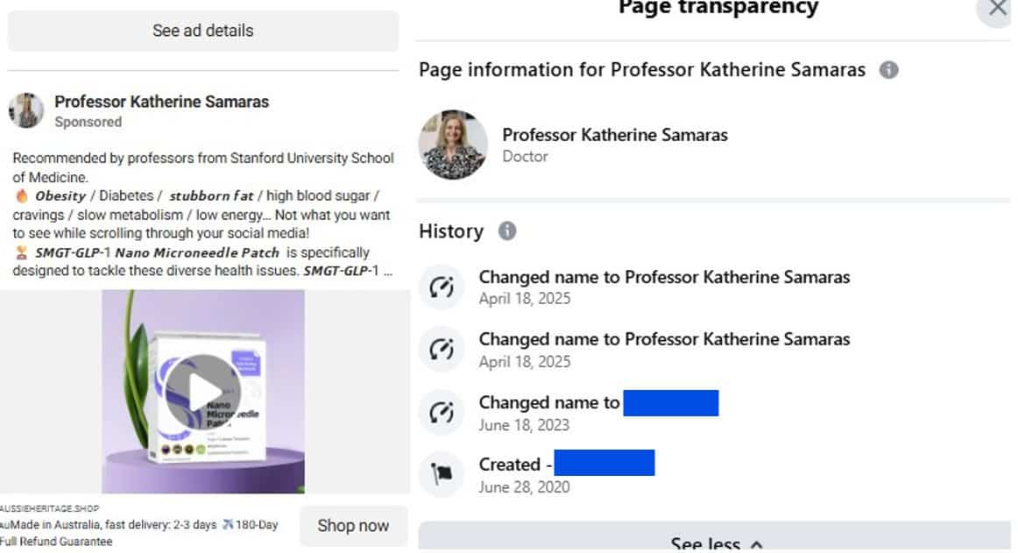The width and height of the screenshot is (1018, 553).
Task: Click the History section heading
Action: click(x=451, y=231)
